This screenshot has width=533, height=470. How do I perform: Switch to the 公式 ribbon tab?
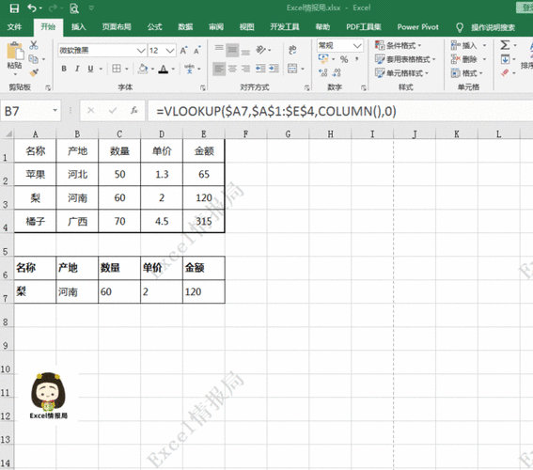(155, 27)
